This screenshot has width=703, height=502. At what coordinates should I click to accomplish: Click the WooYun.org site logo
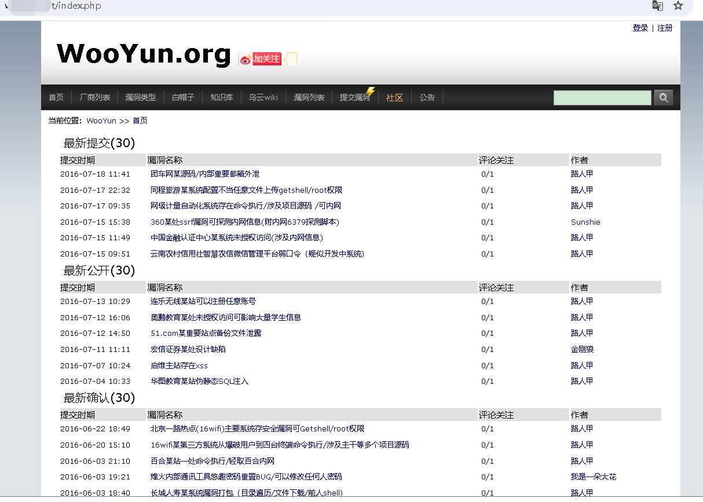(x=144, y=54)
